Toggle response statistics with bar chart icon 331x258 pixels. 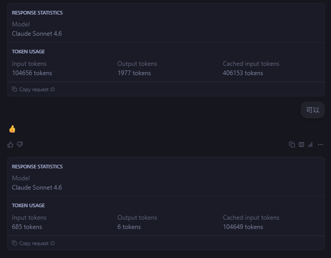(310, 145)
